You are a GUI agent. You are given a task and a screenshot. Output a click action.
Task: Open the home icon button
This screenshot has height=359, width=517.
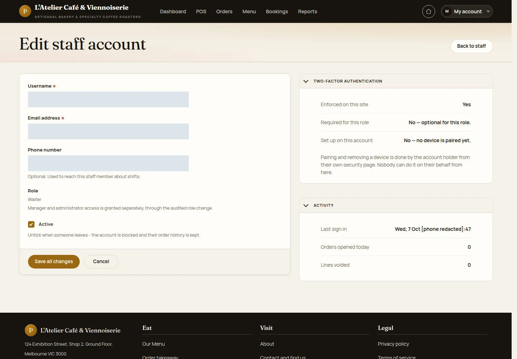428,11
